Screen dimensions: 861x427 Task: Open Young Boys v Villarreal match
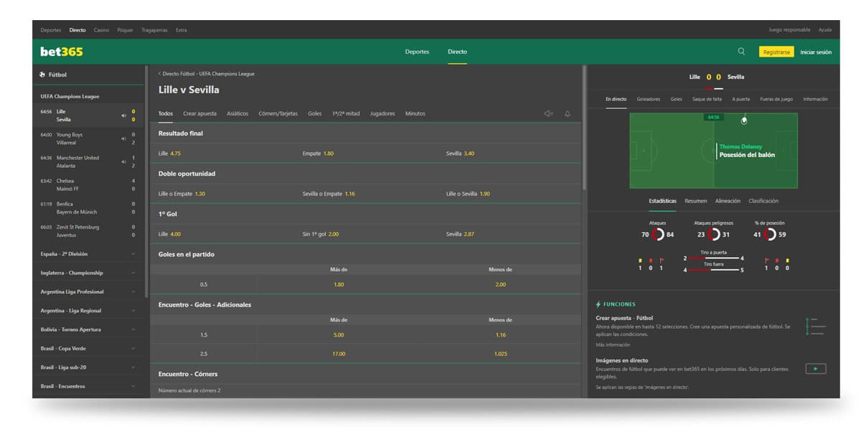(88, 138)
